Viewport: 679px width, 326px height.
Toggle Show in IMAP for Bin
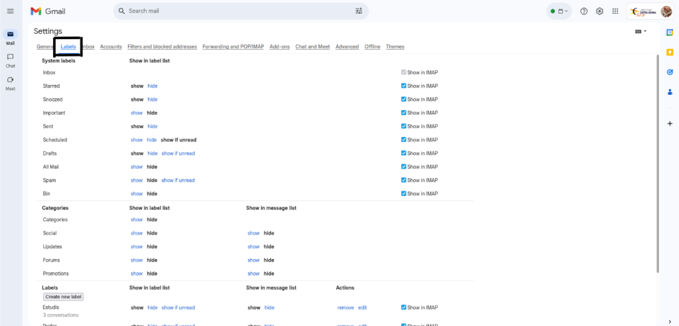[404, 193]
